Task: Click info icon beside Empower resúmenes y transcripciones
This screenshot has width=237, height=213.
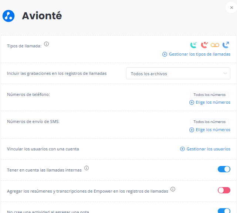Action: [173, 189]
